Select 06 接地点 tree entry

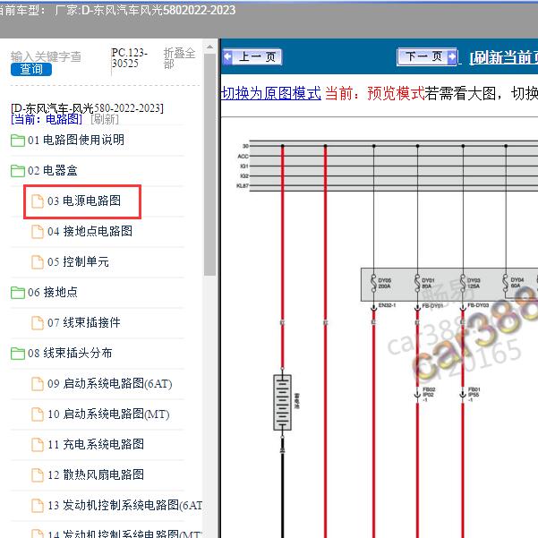[x=53, y=293]
